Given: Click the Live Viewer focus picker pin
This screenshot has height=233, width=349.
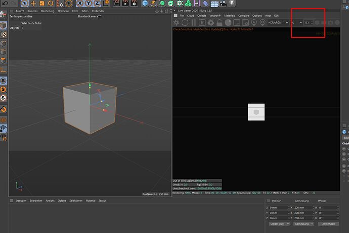Looking at the screenshot, I should [x=254, y=22].
